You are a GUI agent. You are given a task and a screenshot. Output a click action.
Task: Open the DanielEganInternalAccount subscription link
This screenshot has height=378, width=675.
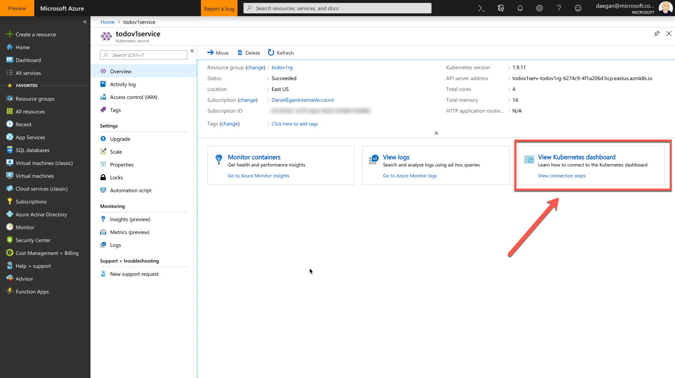(x=303, y=100)
